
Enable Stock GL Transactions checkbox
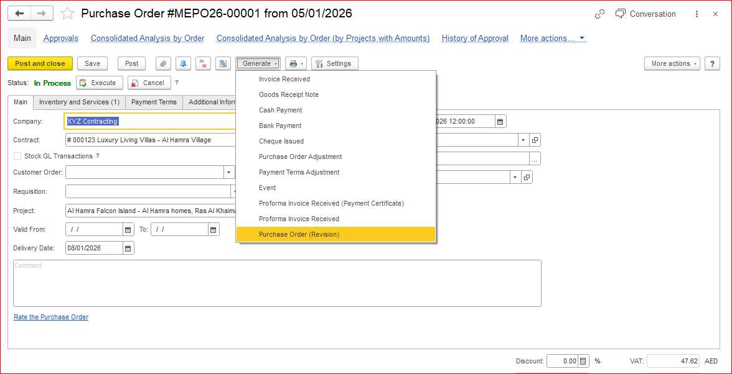coord(17,156)
